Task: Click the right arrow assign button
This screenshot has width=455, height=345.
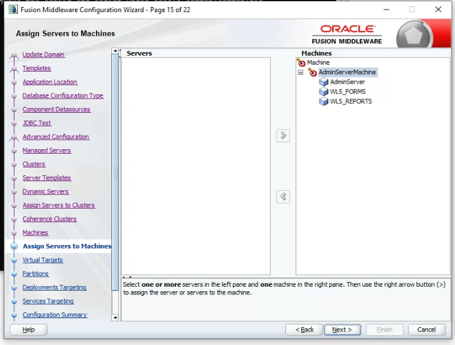Action: (283, 136)
